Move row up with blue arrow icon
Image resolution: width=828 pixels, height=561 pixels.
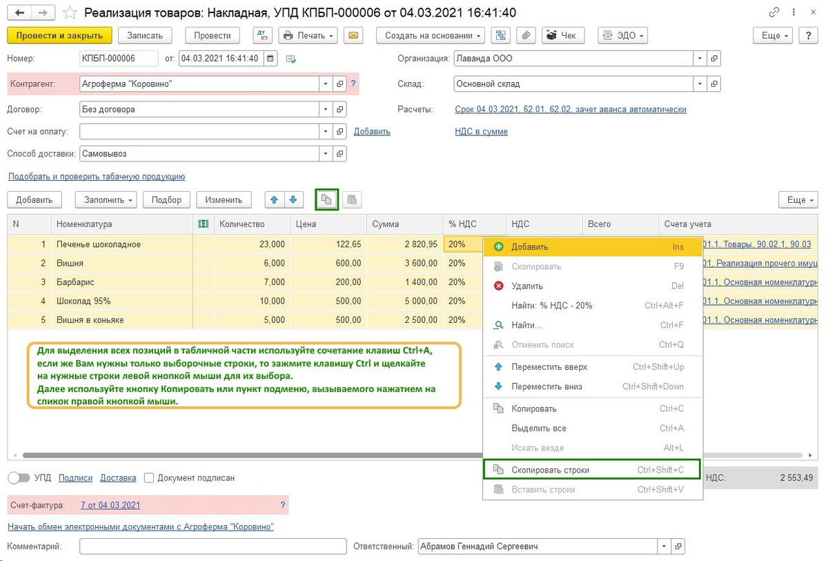click(x=275, y=199)
